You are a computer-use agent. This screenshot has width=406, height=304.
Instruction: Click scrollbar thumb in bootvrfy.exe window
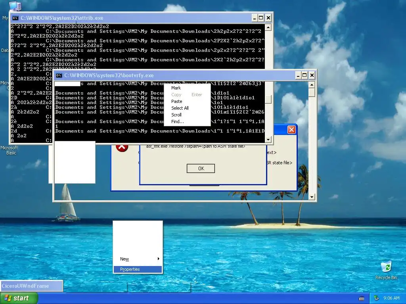tap(312, 92)
